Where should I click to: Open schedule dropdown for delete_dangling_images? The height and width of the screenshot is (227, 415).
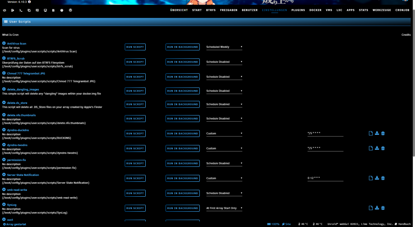click(224, 91)
